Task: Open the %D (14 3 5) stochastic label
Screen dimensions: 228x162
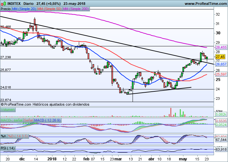Action: tap(18, 136)
